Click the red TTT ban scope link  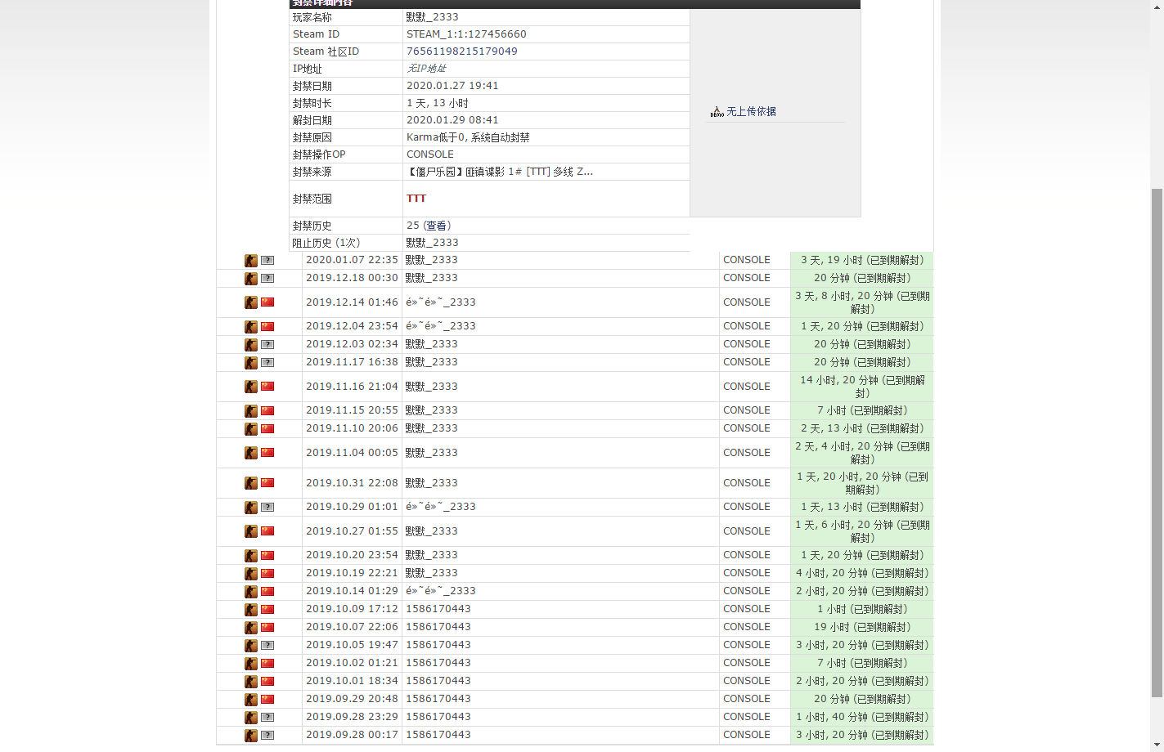(416, 199)
